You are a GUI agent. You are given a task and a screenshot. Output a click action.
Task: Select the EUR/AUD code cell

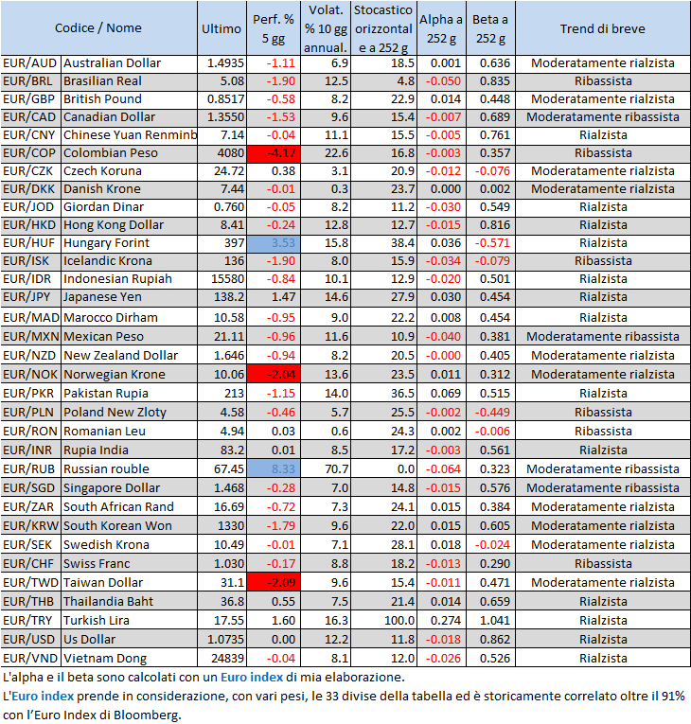pyautogui.click(x=30, y=63)
